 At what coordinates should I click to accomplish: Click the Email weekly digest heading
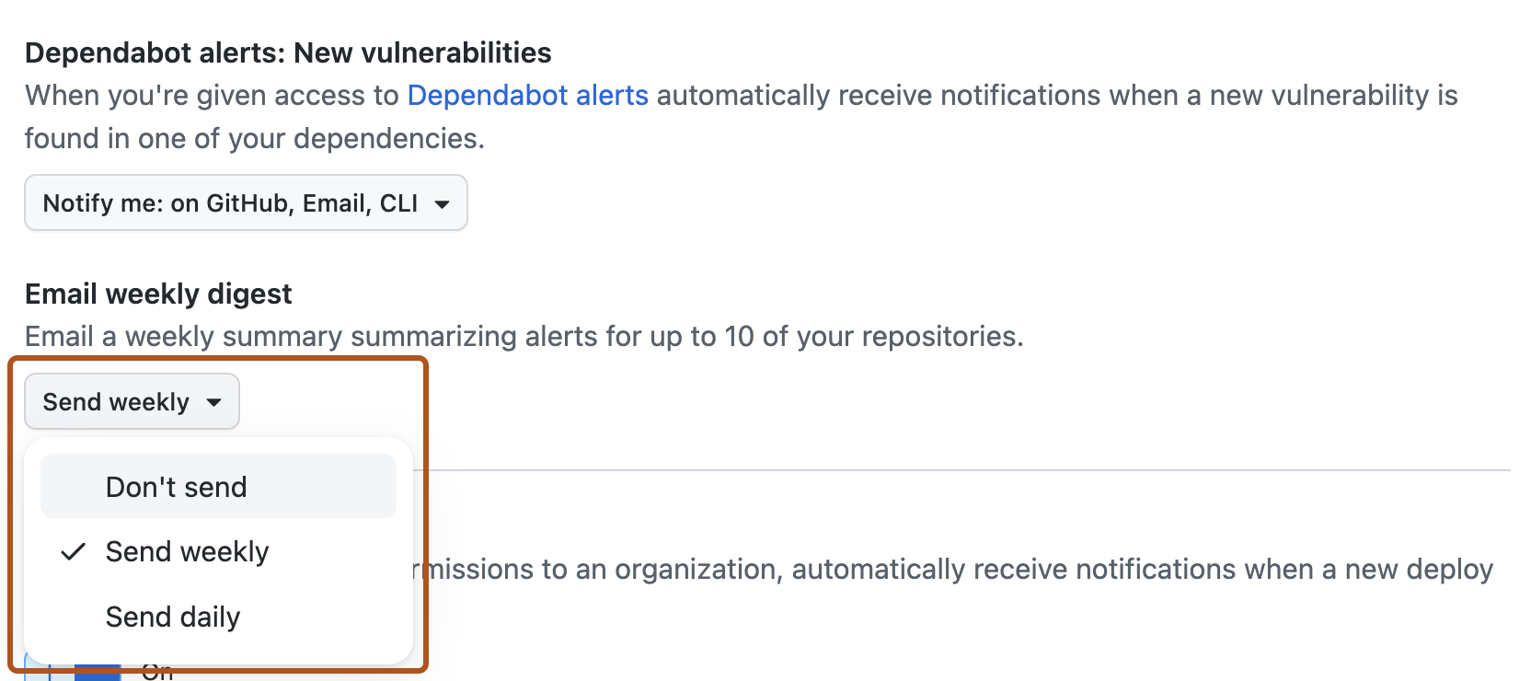point(158,294)
